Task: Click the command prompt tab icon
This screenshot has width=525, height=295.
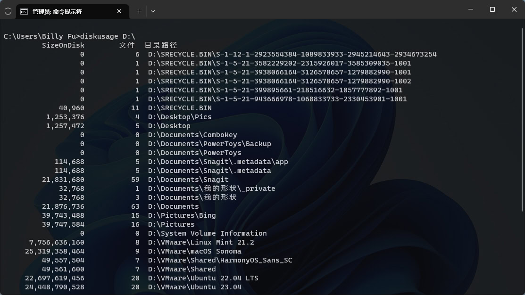Action: pyautogui.click(x=24, y=12)
